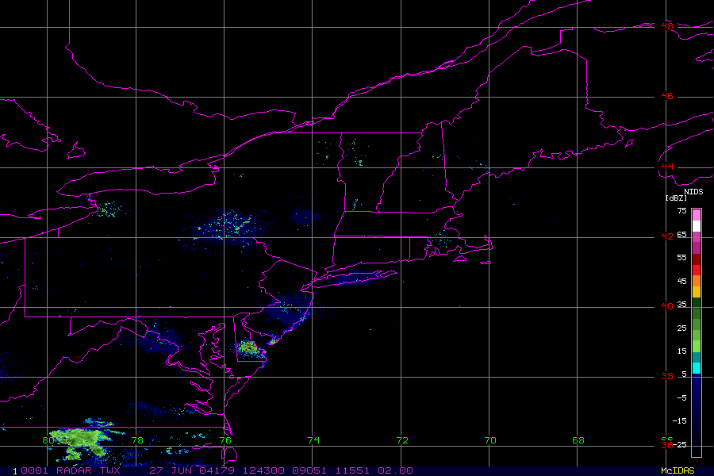Click the -15 dBZ scale value
The height and width of the screenshot is (476, 714).
pyautogui.click(x=680, y=421)
